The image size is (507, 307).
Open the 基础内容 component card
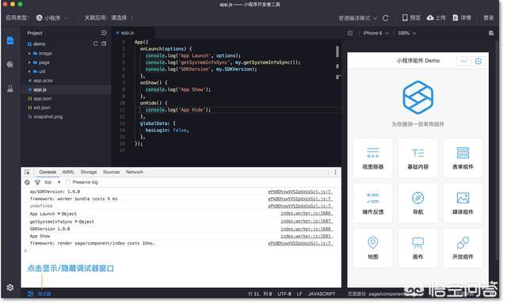pos(417,158)
